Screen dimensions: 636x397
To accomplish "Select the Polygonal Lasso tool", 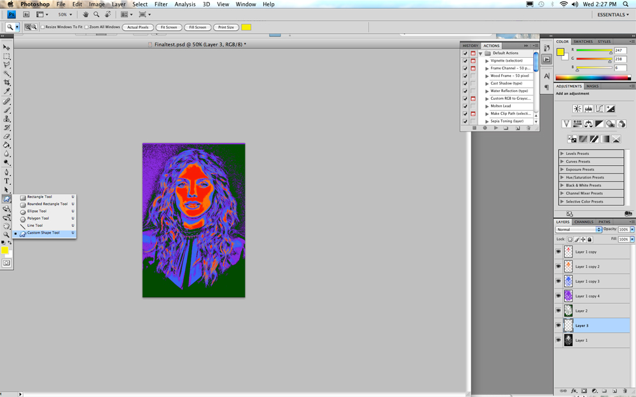I will tap(6, 65).
